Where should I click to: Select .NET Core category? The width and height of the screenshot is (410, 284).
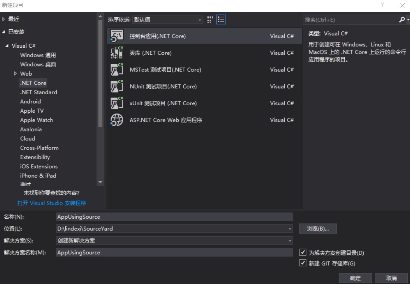pos(33,83)
